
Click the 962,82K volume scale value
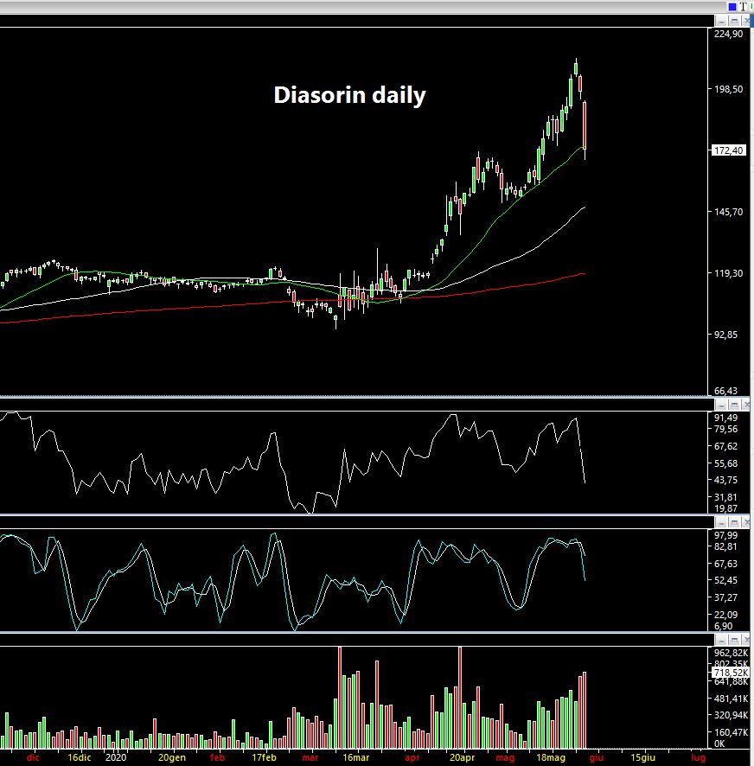tap(731, 653)
